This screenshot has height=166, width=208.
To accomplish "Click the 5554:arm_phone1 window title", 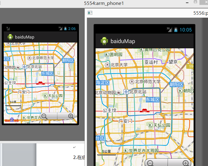I will 104,3.
